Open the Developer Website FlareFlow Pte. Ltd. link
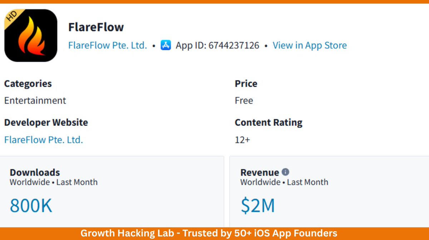The height and width of the screenshot is (240, 429). click(44, 140)
